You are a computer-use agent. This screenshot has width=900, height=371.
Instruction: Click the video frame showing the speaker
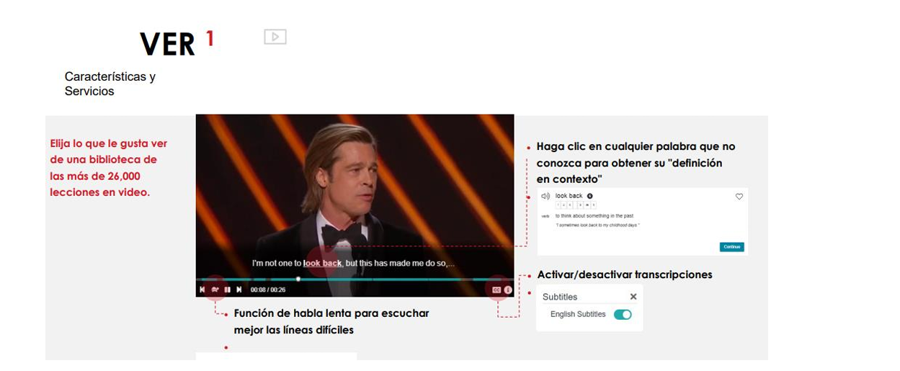pos(355,180)
